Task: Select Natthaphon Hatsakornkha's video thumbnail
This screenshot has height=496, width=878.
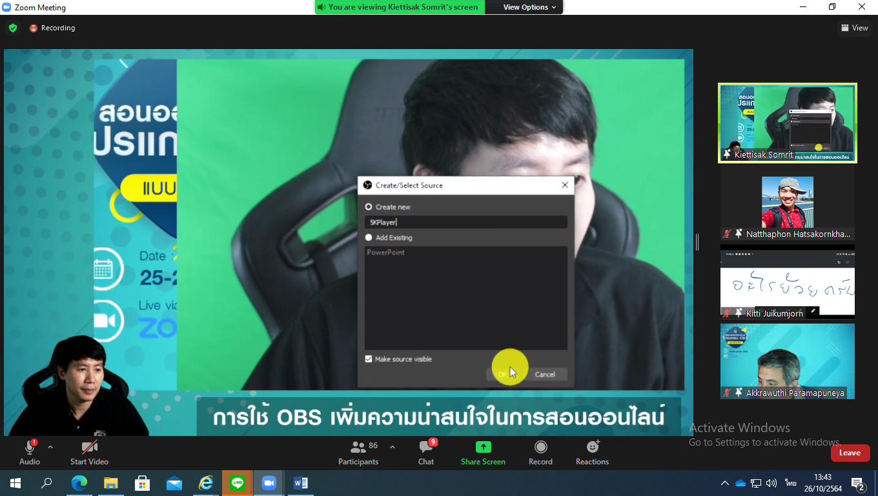Action: [x=788, y=203]
